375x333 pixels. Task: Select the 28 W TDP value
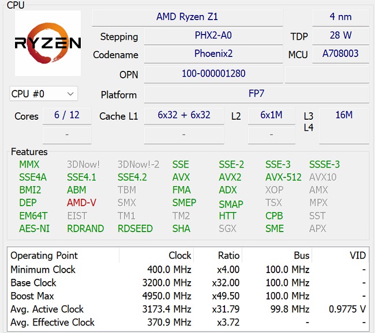click(x=340, y=36)
